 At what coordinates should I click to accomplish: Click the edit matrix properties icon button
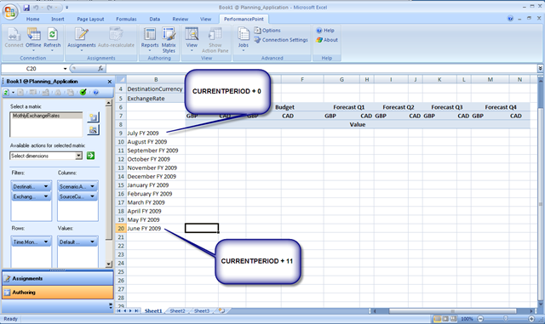point(93,130)
